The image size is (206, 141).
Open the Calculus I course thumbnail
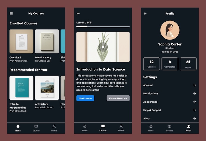[x=21, y=41]
